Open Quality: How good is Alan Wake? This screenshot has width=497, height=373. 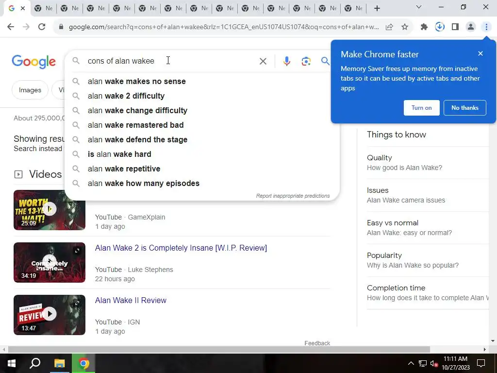pyautogui.click(x=428, y=162)
